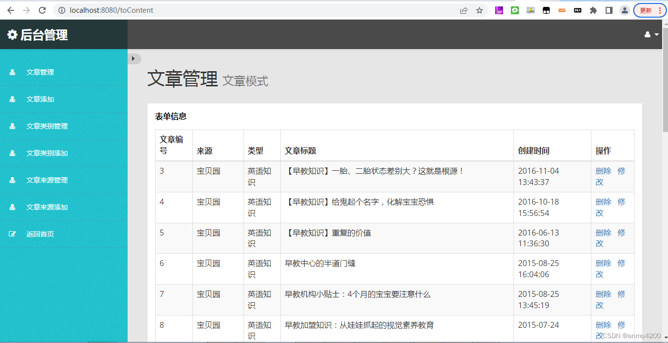Toggle the browser side panel icon
Image resolution: width=668 pixels, height=343 pixels.
click(x=609, y=10)
